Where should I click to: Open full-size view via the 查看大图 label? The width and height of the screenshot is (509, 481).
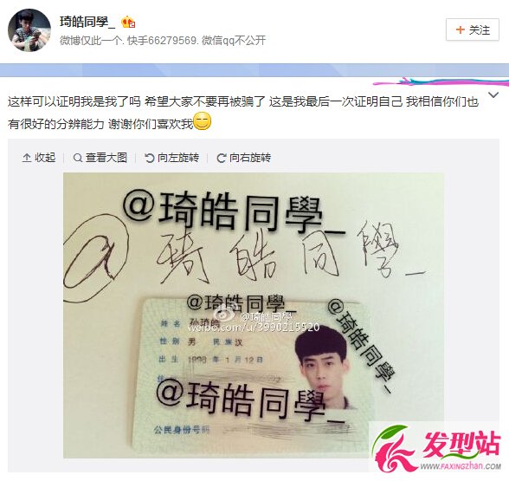106,158
